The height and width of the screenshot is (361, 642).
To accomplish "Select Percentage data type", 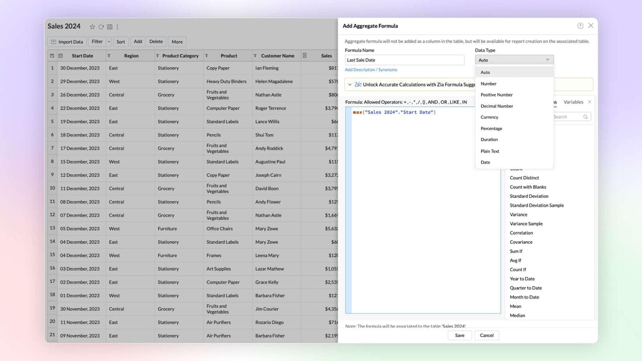I will click(514, 129).
